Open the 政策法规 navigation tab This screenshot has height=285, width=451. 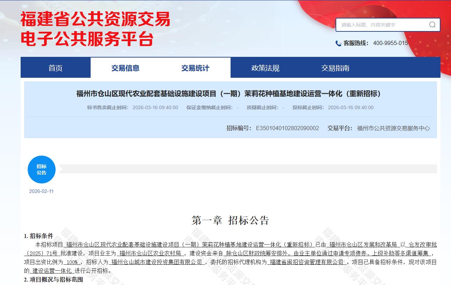265,68
